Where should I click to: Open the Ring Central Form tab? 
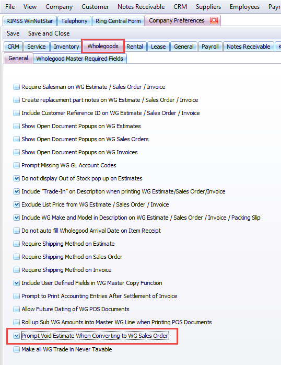pyautogui.click(x=118, y=21)
